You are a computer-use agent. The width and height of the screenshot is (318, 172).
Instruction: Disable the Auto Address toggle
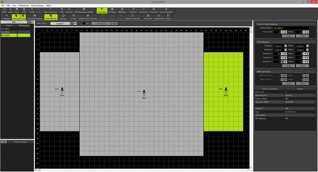pyautogui.click(x=51, y=17)
